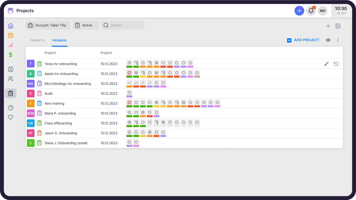Open the Xero training project name
Viewport: 356px width, 200px height.
tap(54, 103)
